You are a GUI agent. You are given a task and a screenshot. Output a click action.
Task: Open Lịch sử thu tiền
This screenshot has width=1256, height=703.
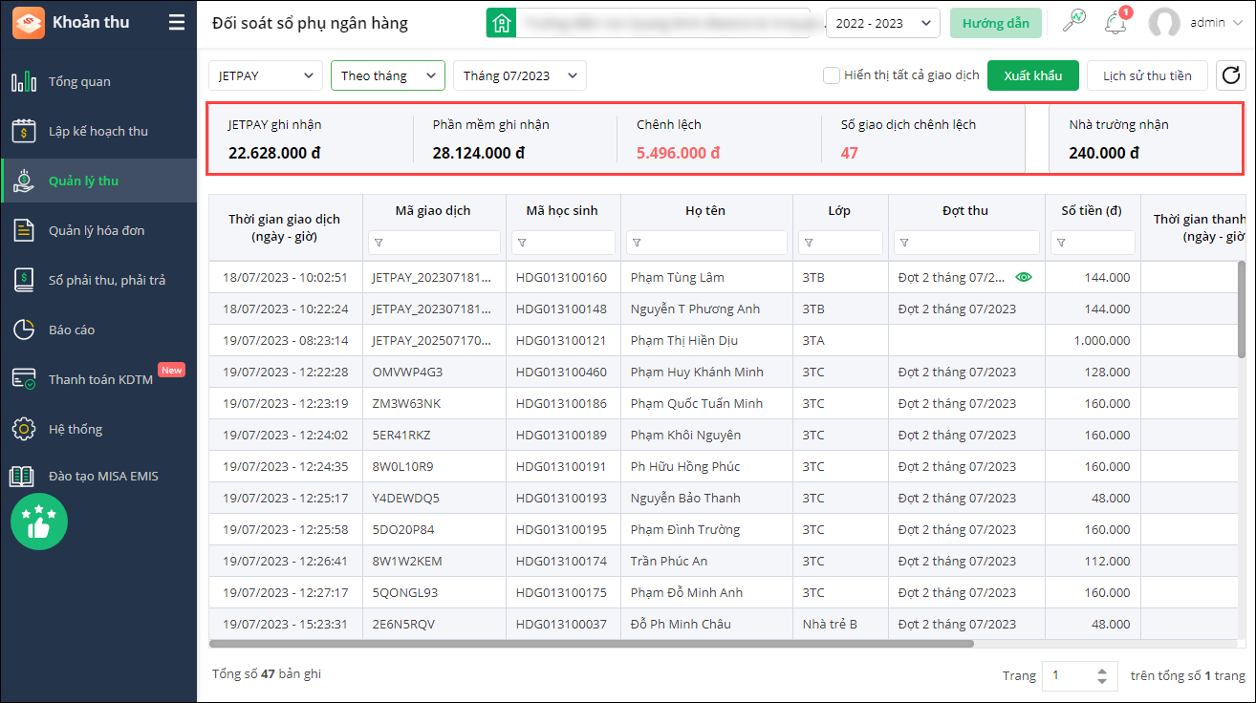point(1146,75)
